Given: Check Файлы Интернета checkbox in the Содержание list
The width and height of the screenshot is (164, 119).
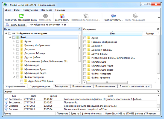Looking at the screenshot, I should coord(85,74).
